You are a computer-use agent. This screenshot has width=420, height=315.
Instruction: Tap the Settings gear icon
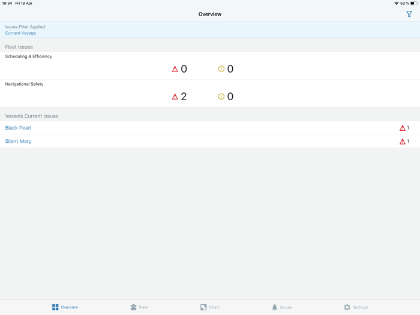pyautogui.click(x=347, y=307)
